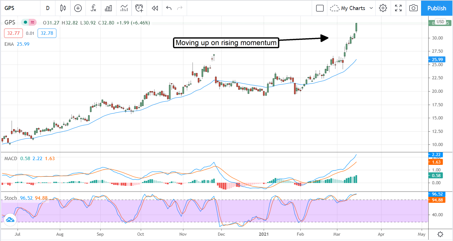The height and width of the screenshot is (241, 453).
Task: Undo the last chart action
Action: pos(169,8)
